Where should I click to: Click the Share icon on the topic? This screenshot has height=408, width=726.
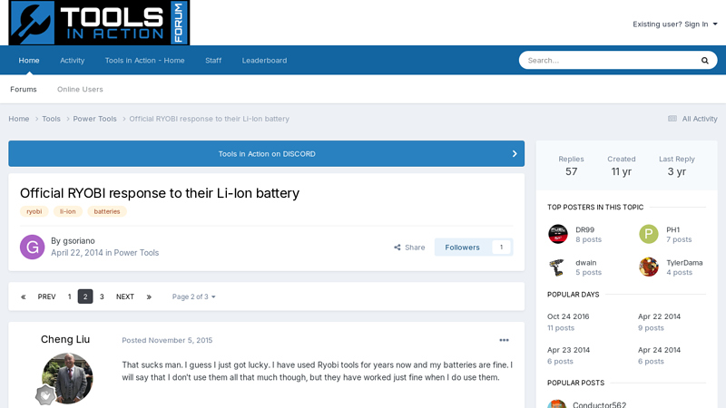coord(397,248)
